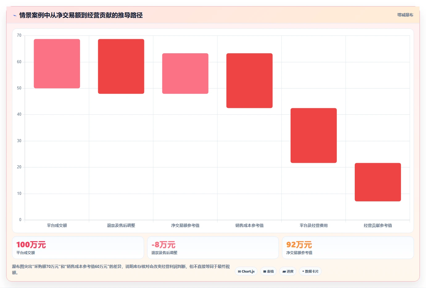Image resolution: width=426 pixels, height=288 pixels.
Task: Click the y-axis label 50
Action: pyautogui.click(x=19, y=88)
